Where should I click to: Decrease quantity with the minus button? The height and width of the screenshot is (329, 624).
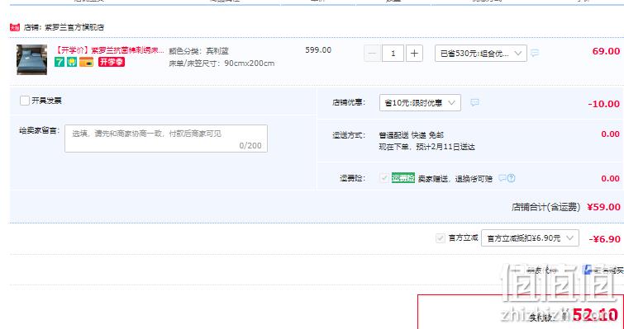(x=372, y=53)
